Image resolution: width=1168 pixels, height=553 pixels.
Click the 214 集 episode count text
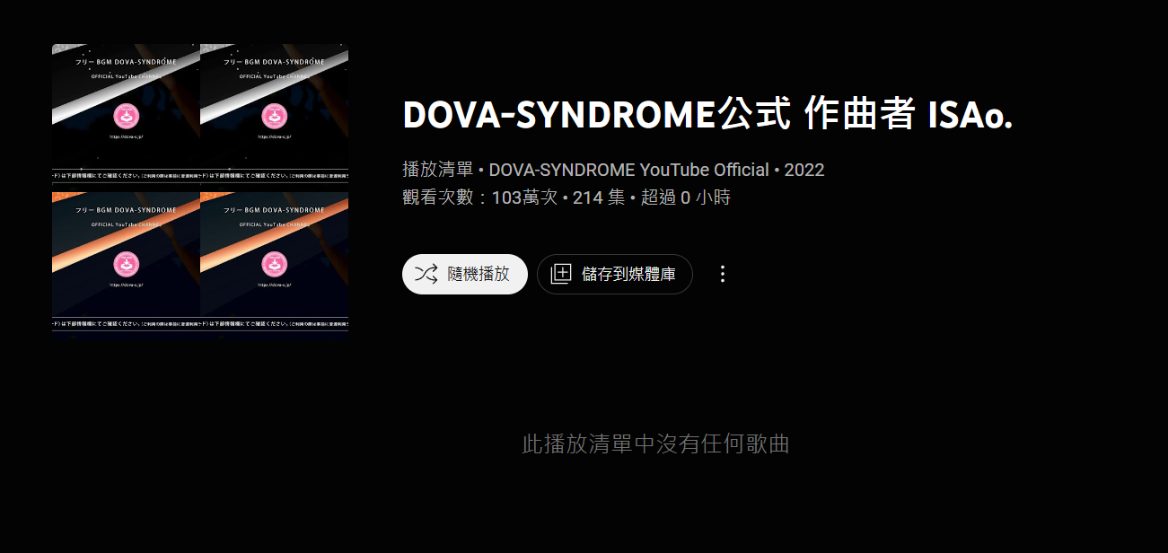click(x=599, y=197)
